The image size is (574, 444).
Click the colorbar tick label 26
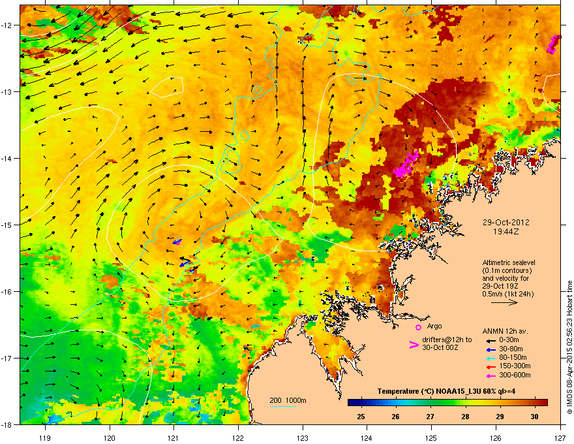(x=395, y=417)
